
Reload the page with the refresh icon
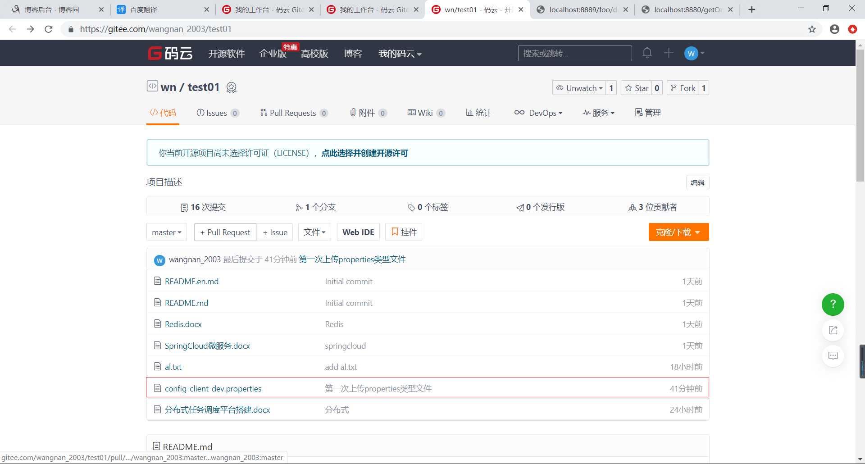pyautogui.click(x=49, y=29)
